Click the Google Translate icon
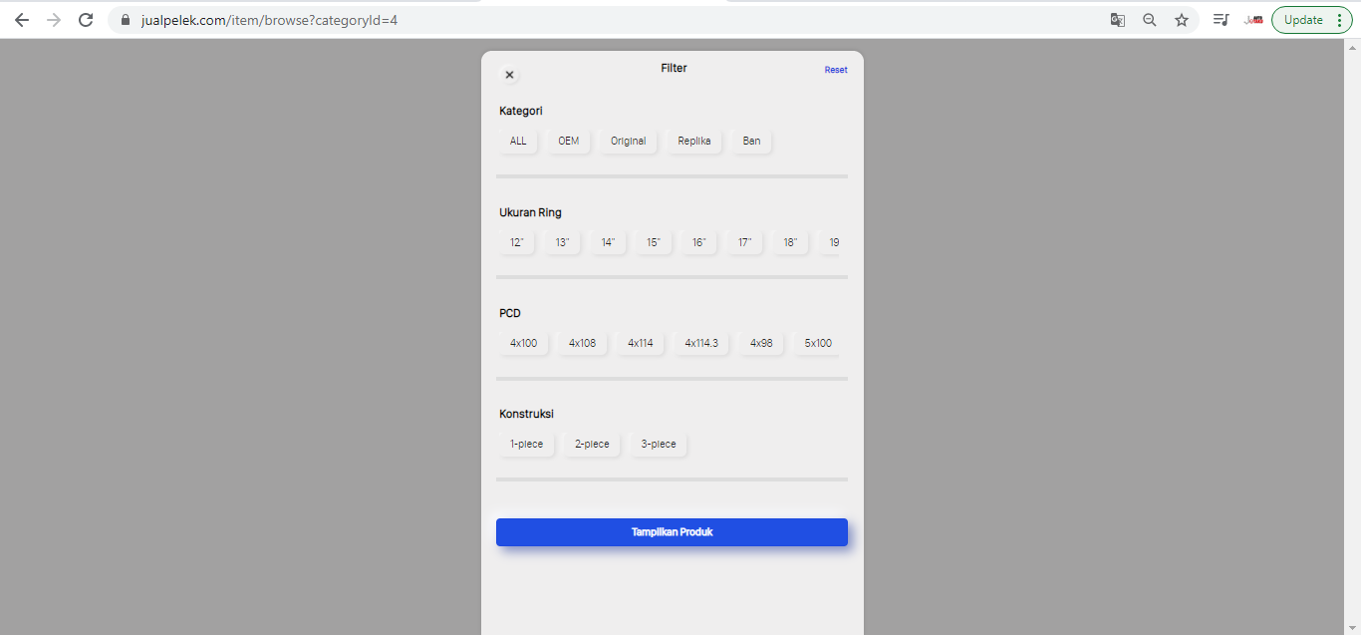The width and height of the screenshot is (1361, 635). tap(1118, 20)
